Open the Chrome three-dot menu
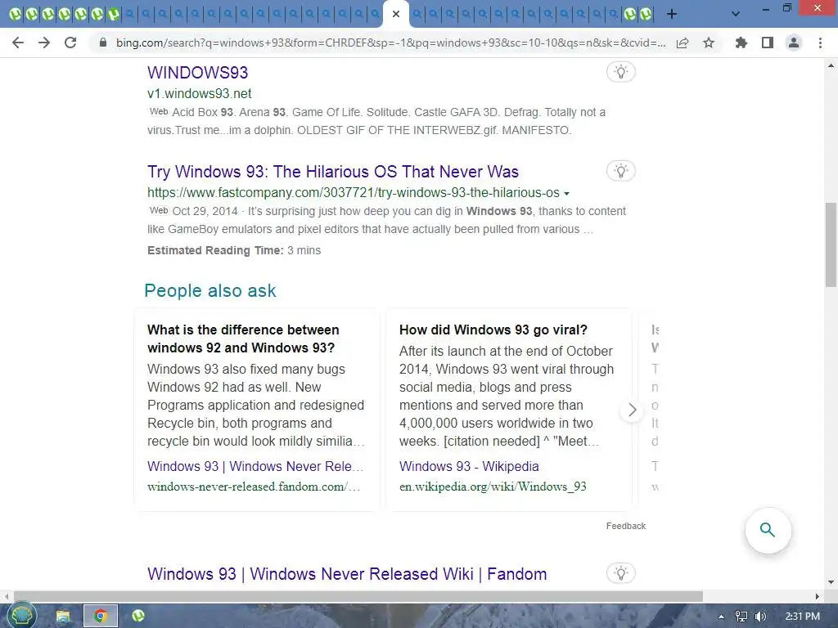The image size is (838, 628). coord(820,43)
